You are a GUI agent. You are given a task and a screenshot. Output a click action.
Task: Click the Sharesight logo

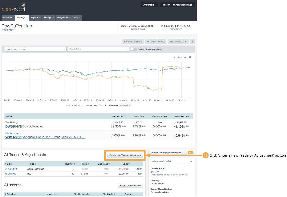pyautogui.click(x=14, y=7)
